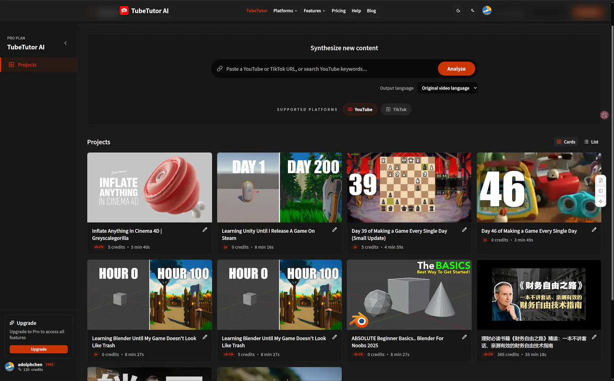Open the Help page
Screen dimensions: 614x381
click(356, 11)
